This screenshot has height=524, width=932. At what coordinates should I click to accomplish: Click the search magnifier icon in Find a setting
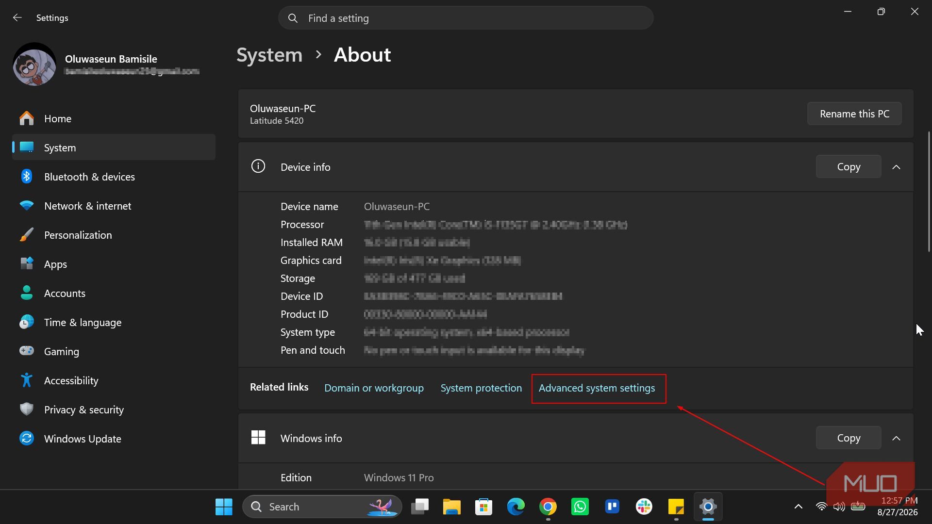[x=293, y=18]
